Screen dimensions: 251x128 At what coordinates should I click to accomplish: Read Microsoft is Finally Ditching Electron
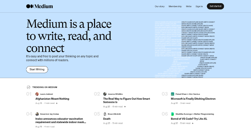pos(193,99)
